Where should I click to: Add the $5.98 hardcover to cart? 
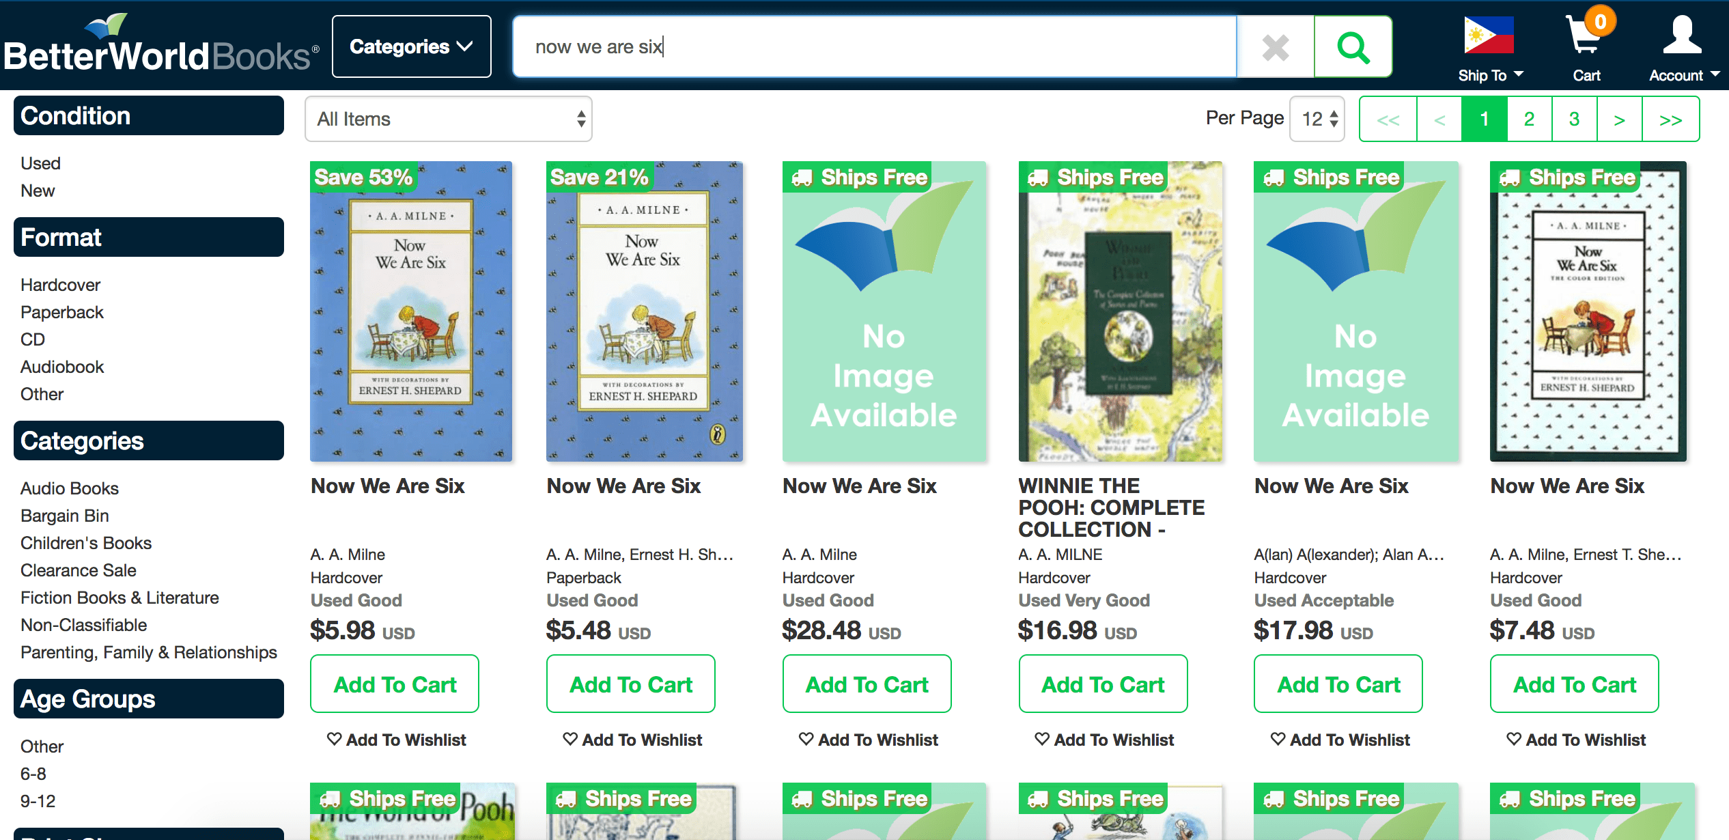pos(395,684)
